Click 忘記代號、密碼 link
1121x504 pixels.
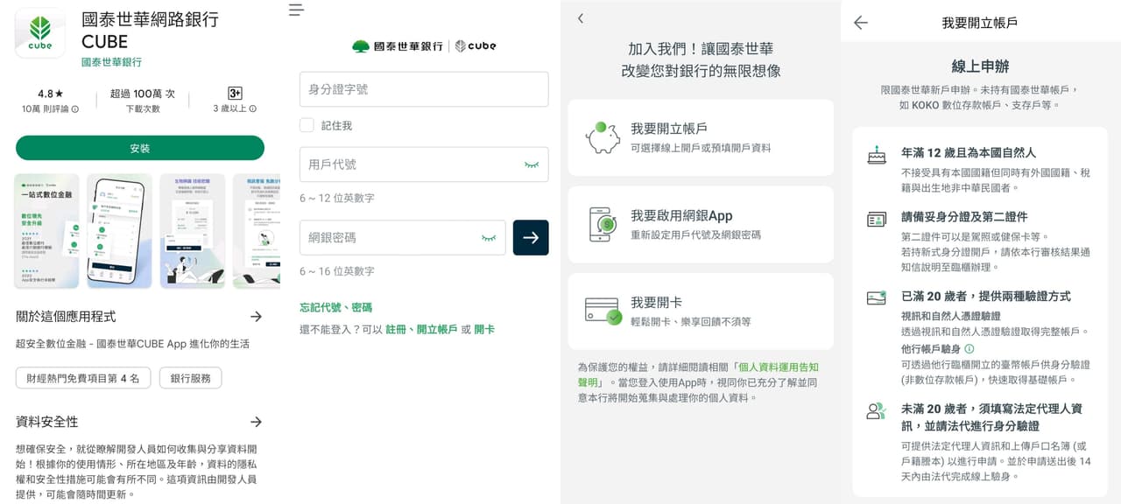pos(336,307)
